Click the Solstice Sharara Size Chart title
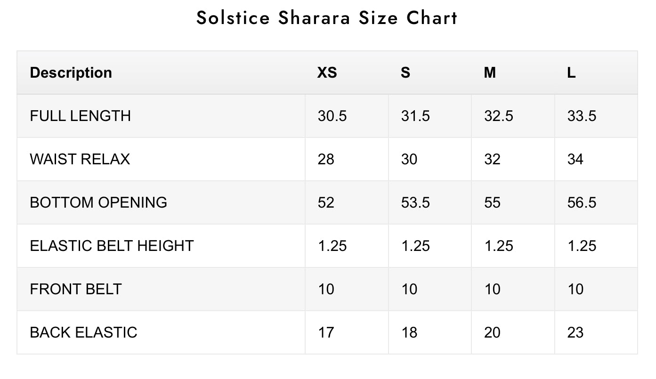The width and height of the screenshot is (656, 379). [327, 18]
